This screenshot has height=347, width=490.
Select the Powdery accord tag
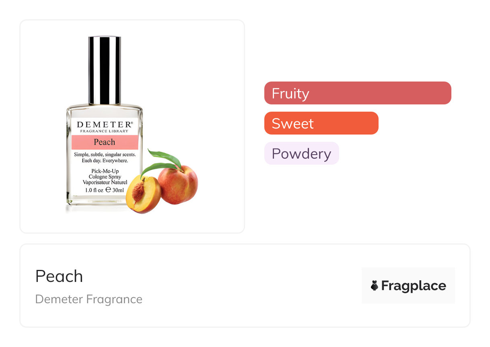(301, 153)
